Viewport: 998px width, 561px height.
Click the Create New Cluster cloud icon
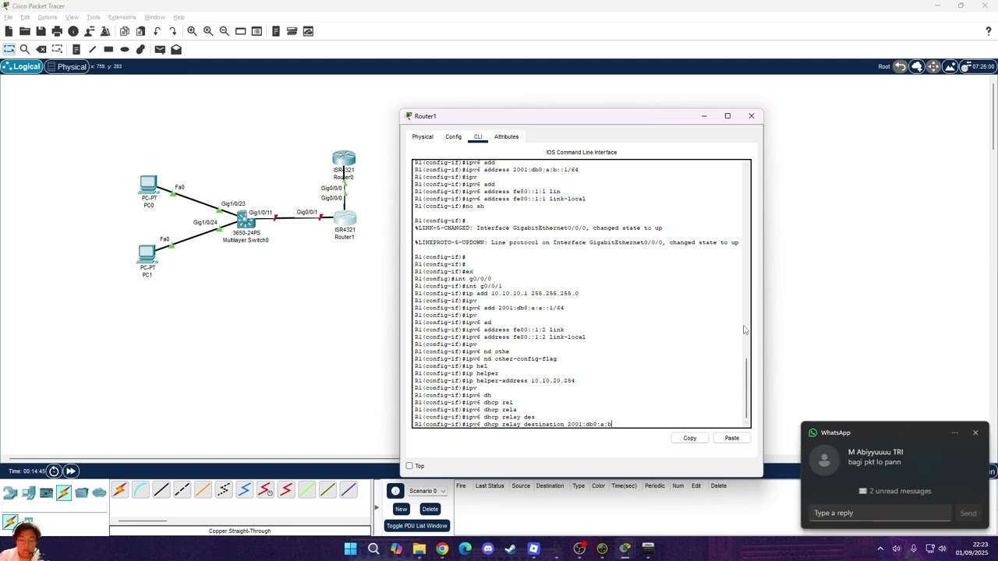click(x=917, y=66)
